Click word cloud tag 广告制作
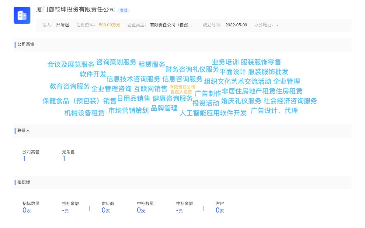 pos(208,94)
